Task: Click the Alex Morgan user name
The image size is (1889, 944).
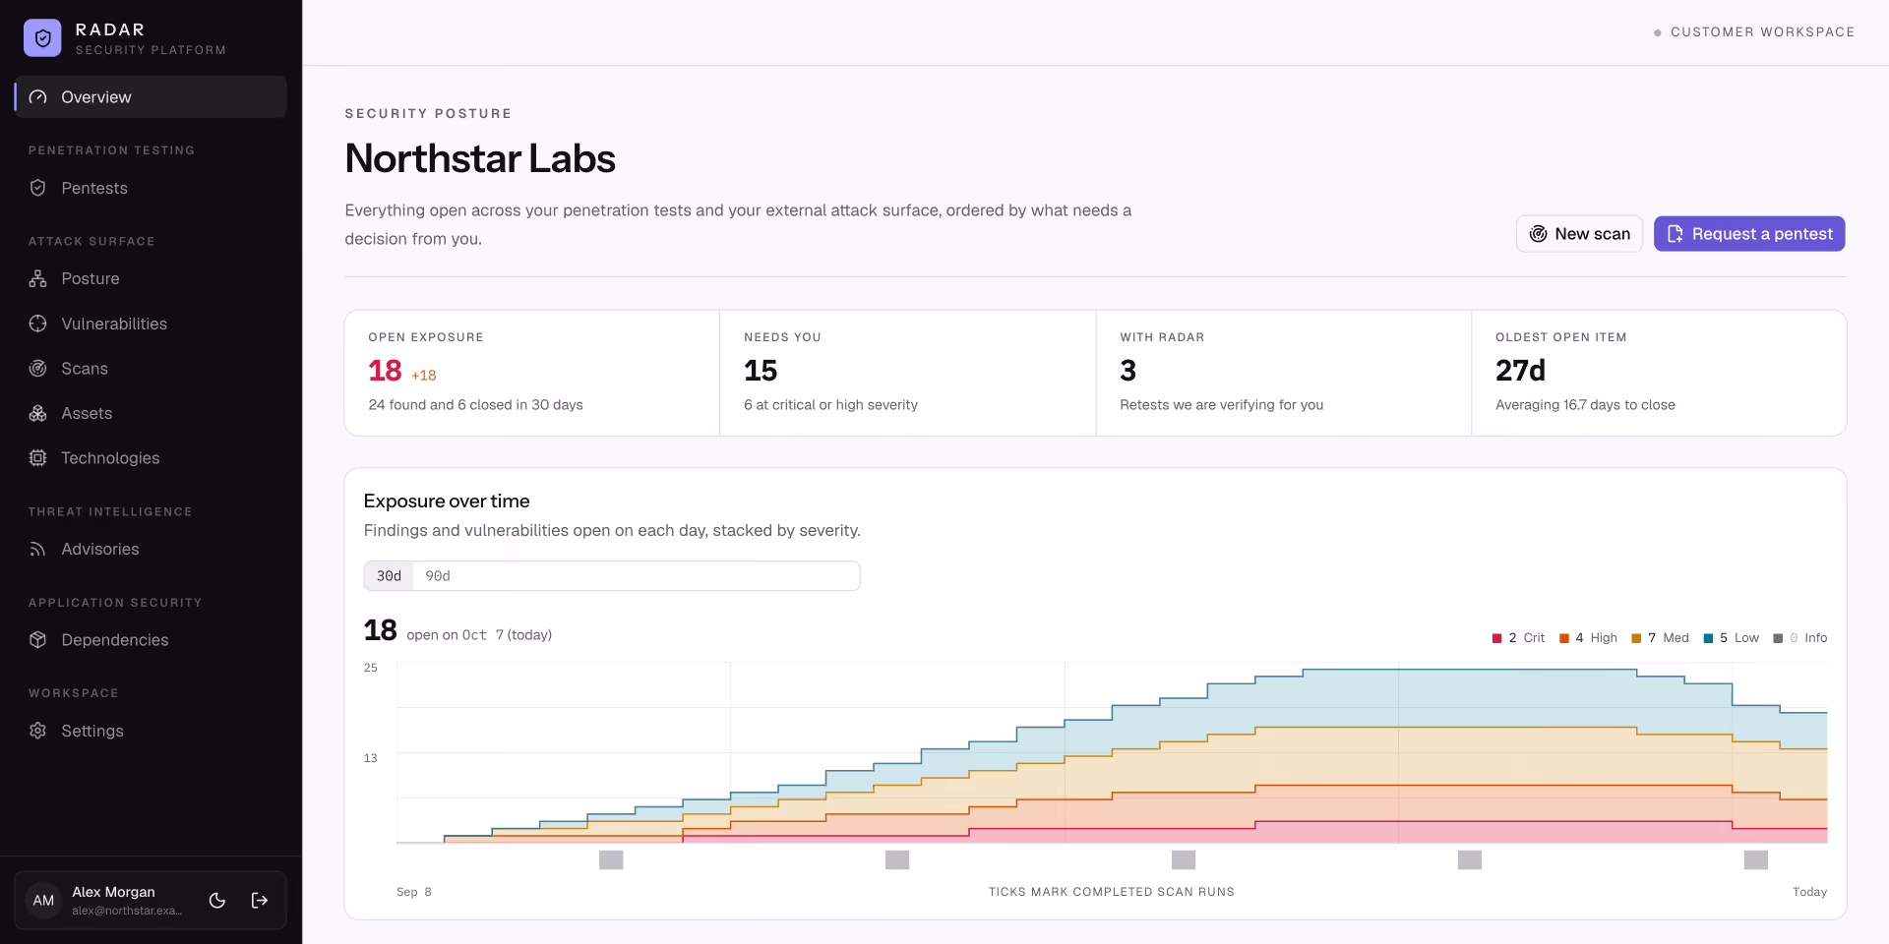Action: (x=113, y=892)
